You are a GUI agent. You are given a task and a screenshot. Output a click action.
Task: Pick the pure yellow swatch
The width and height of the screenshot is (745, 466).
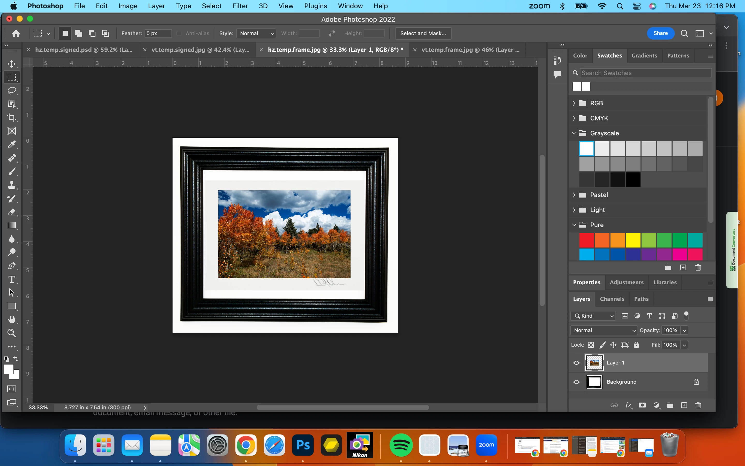633,241
